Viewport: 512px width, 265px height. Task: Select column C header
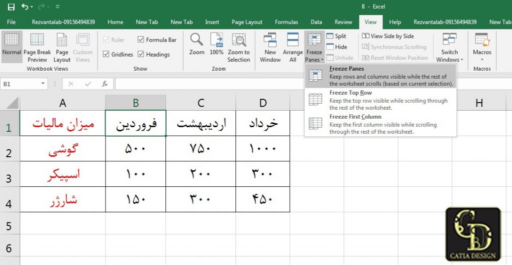pyautogui.click(x=200, y=103)
